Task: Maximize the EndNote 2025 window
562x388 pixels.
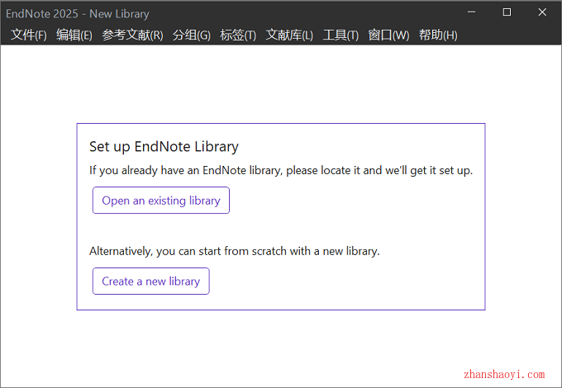Action: point(507,12)
